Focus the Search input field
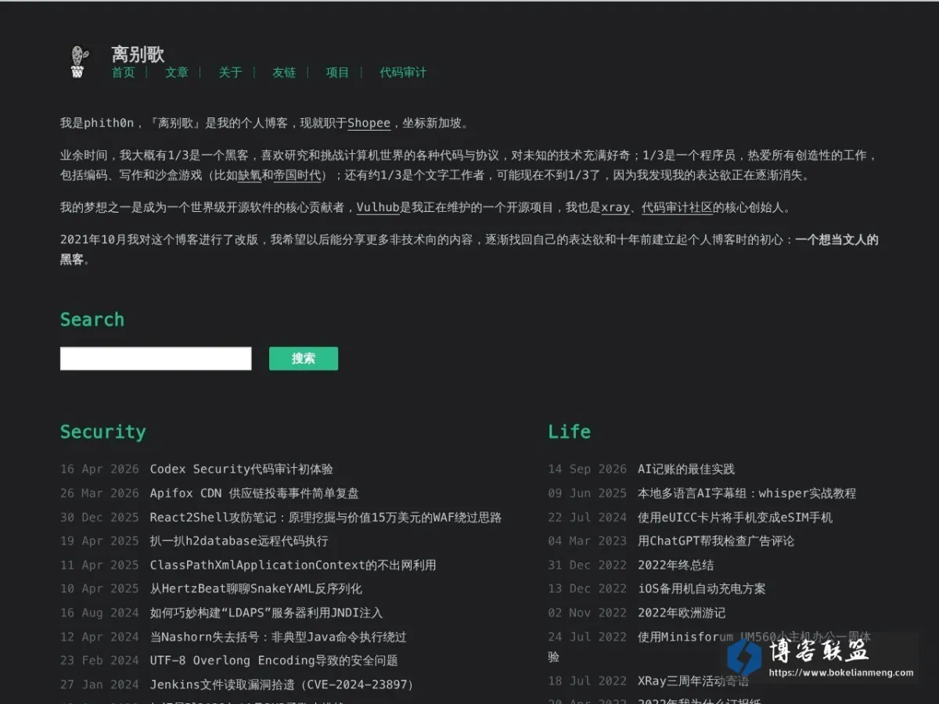939x704 pixels. coord(156,358)
